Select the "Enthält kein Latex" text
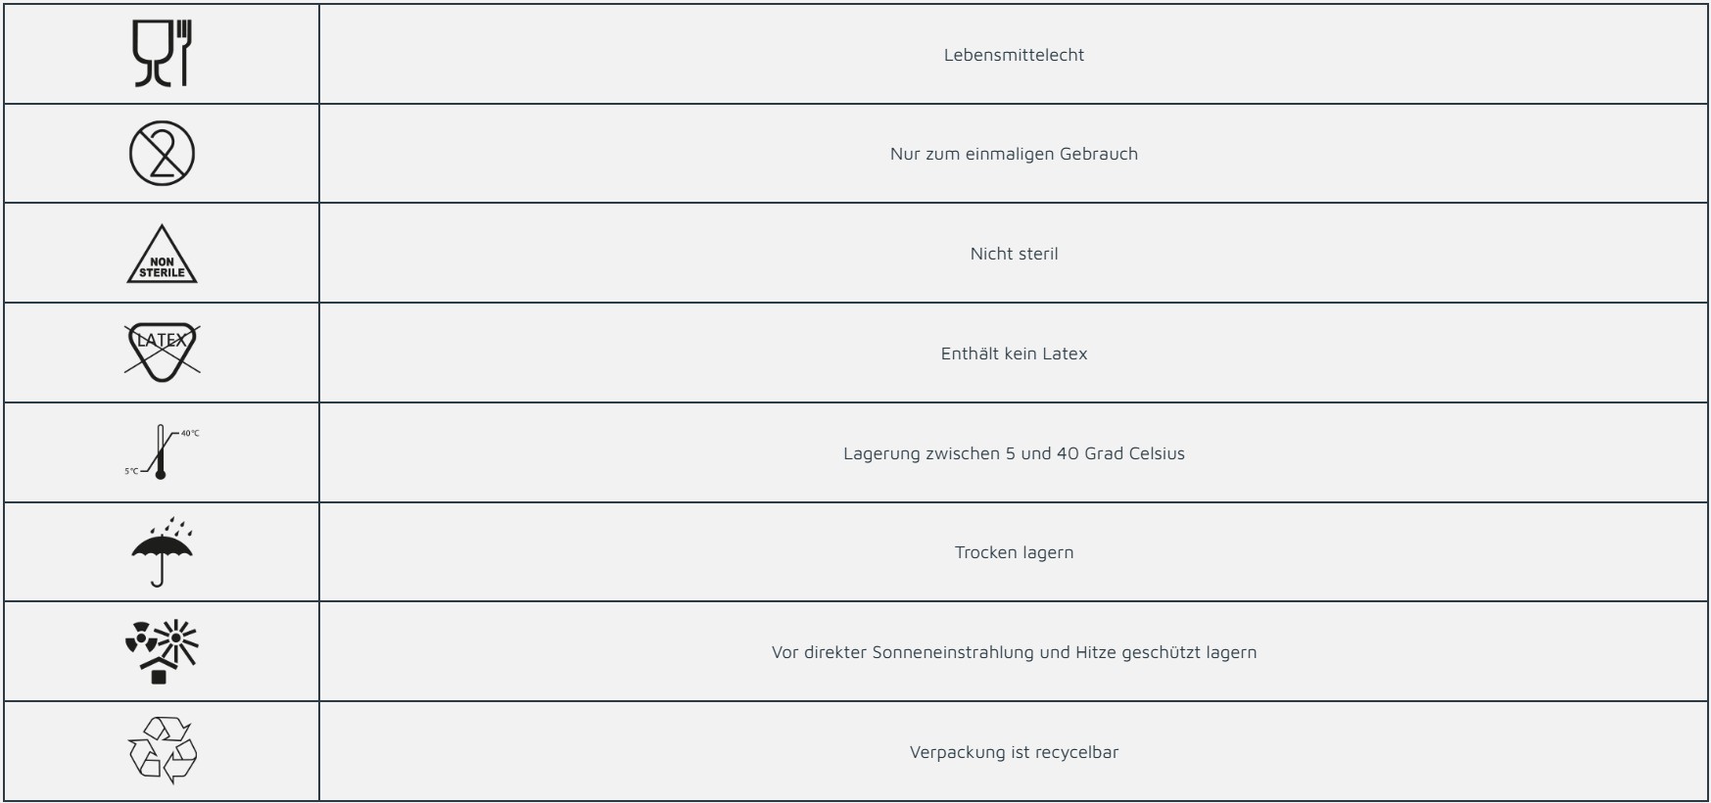 coord(1014,354)
